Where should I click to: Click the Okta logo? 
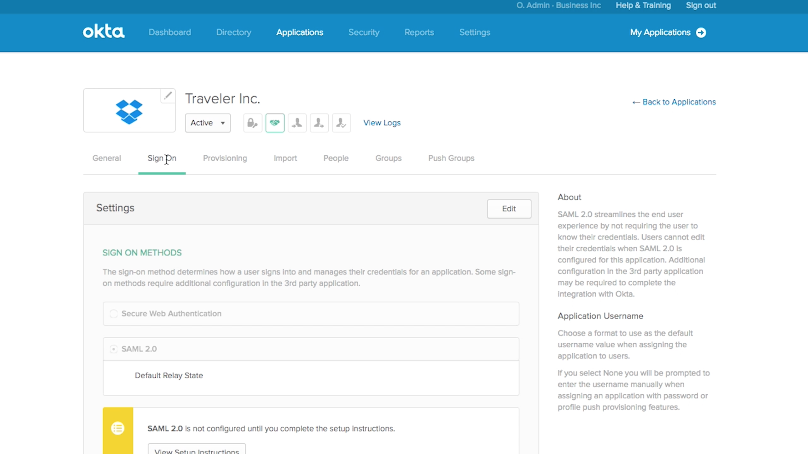click(x=104, y=32)
